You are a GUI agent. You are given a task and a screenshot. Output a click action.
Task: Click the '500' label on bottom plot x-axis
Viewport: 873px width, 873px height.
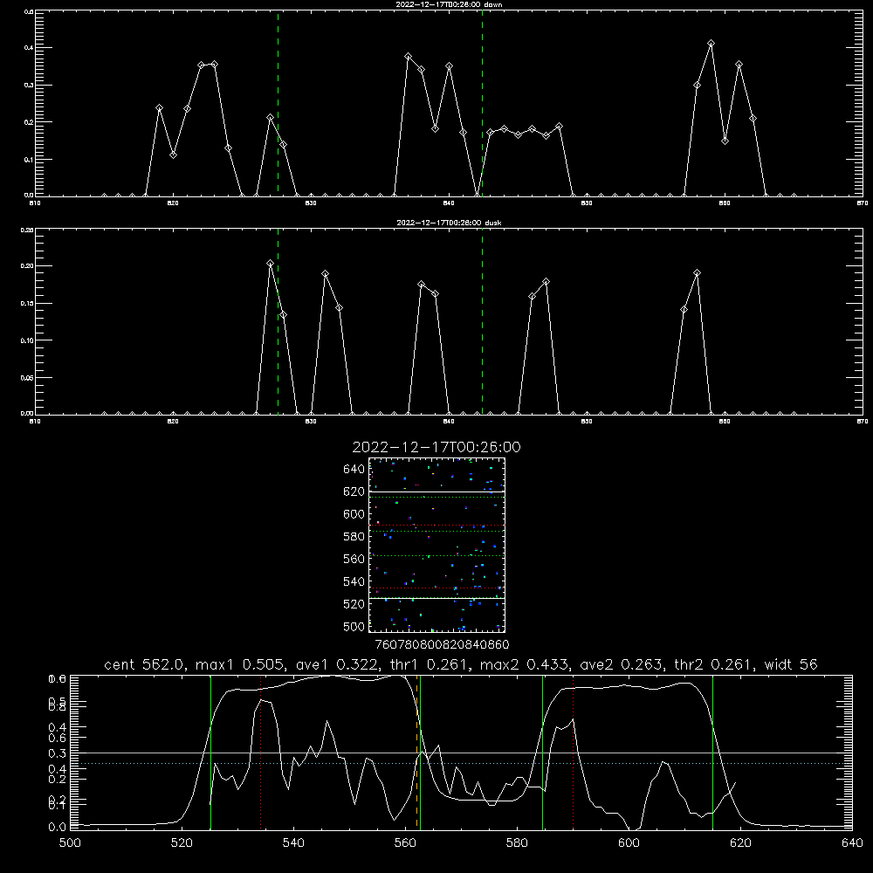(x=70, y=843)
